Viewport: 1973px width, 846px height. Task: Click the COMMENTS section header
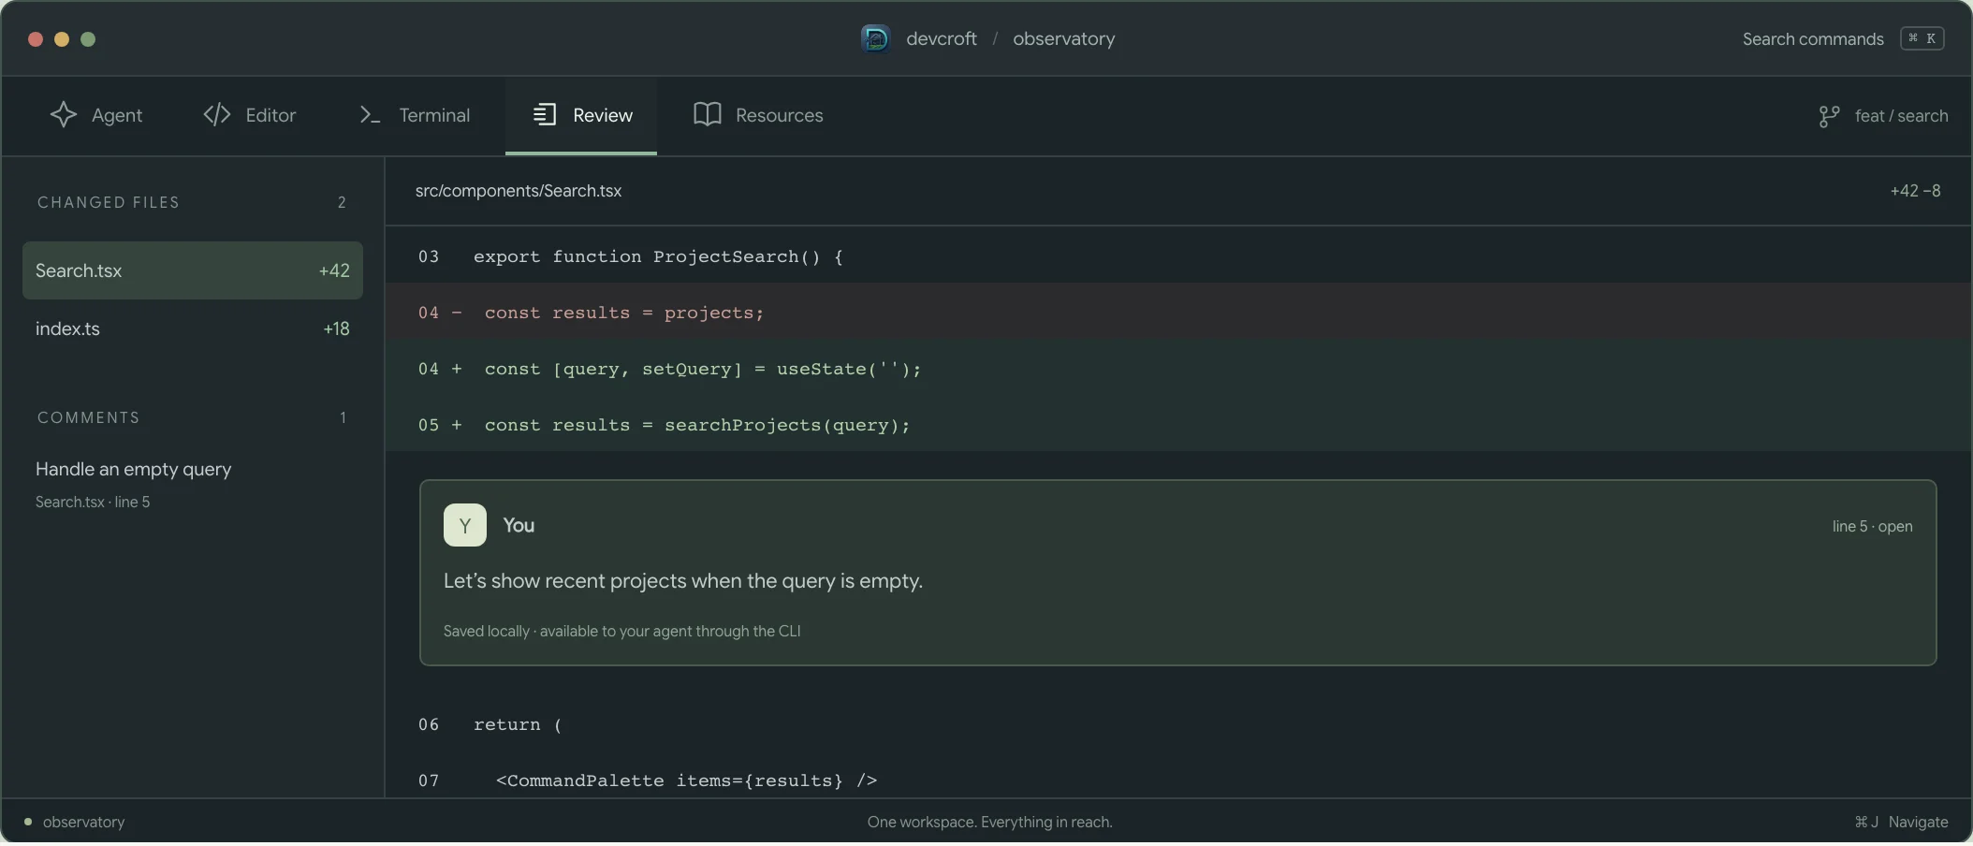[89, 417]
